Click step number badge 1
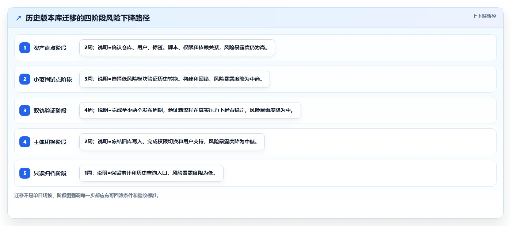This screenshot has width=511, height=226. tap(25, 48)
